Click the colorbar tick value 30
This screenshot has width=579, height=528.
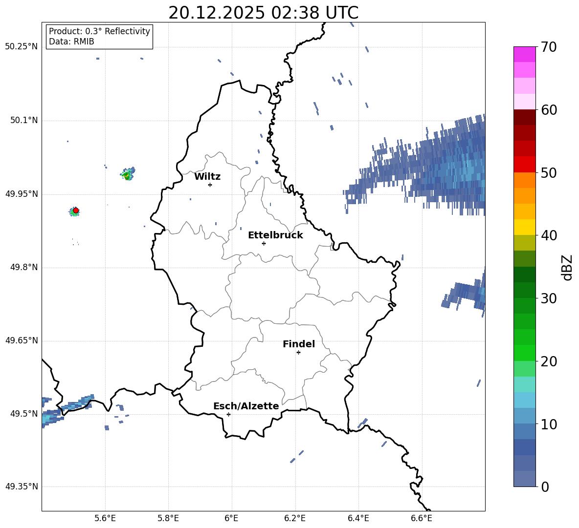(x=548, y=298)
